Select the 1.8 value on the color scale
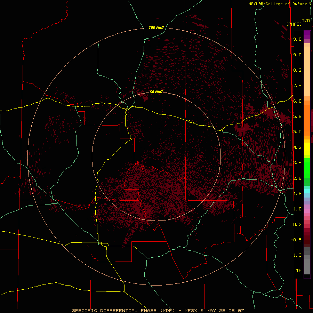This screenshot has width=313, height=313. click(x=297, y=194)
